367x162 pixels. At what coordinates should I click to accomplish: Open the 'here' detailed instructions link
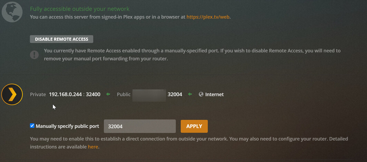click(93, 146)
